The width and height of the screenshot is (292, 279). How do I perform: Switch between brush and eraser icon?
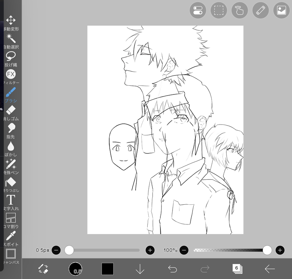coord(43,269)
